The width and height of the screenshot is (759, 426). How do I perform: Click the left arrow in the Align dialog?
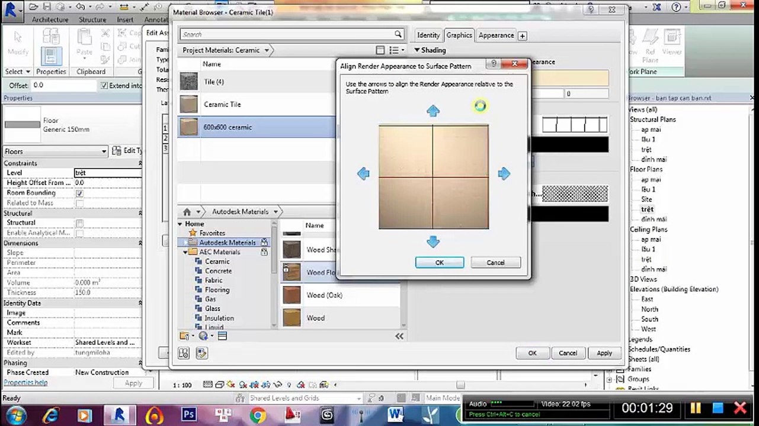click(363, 173)
